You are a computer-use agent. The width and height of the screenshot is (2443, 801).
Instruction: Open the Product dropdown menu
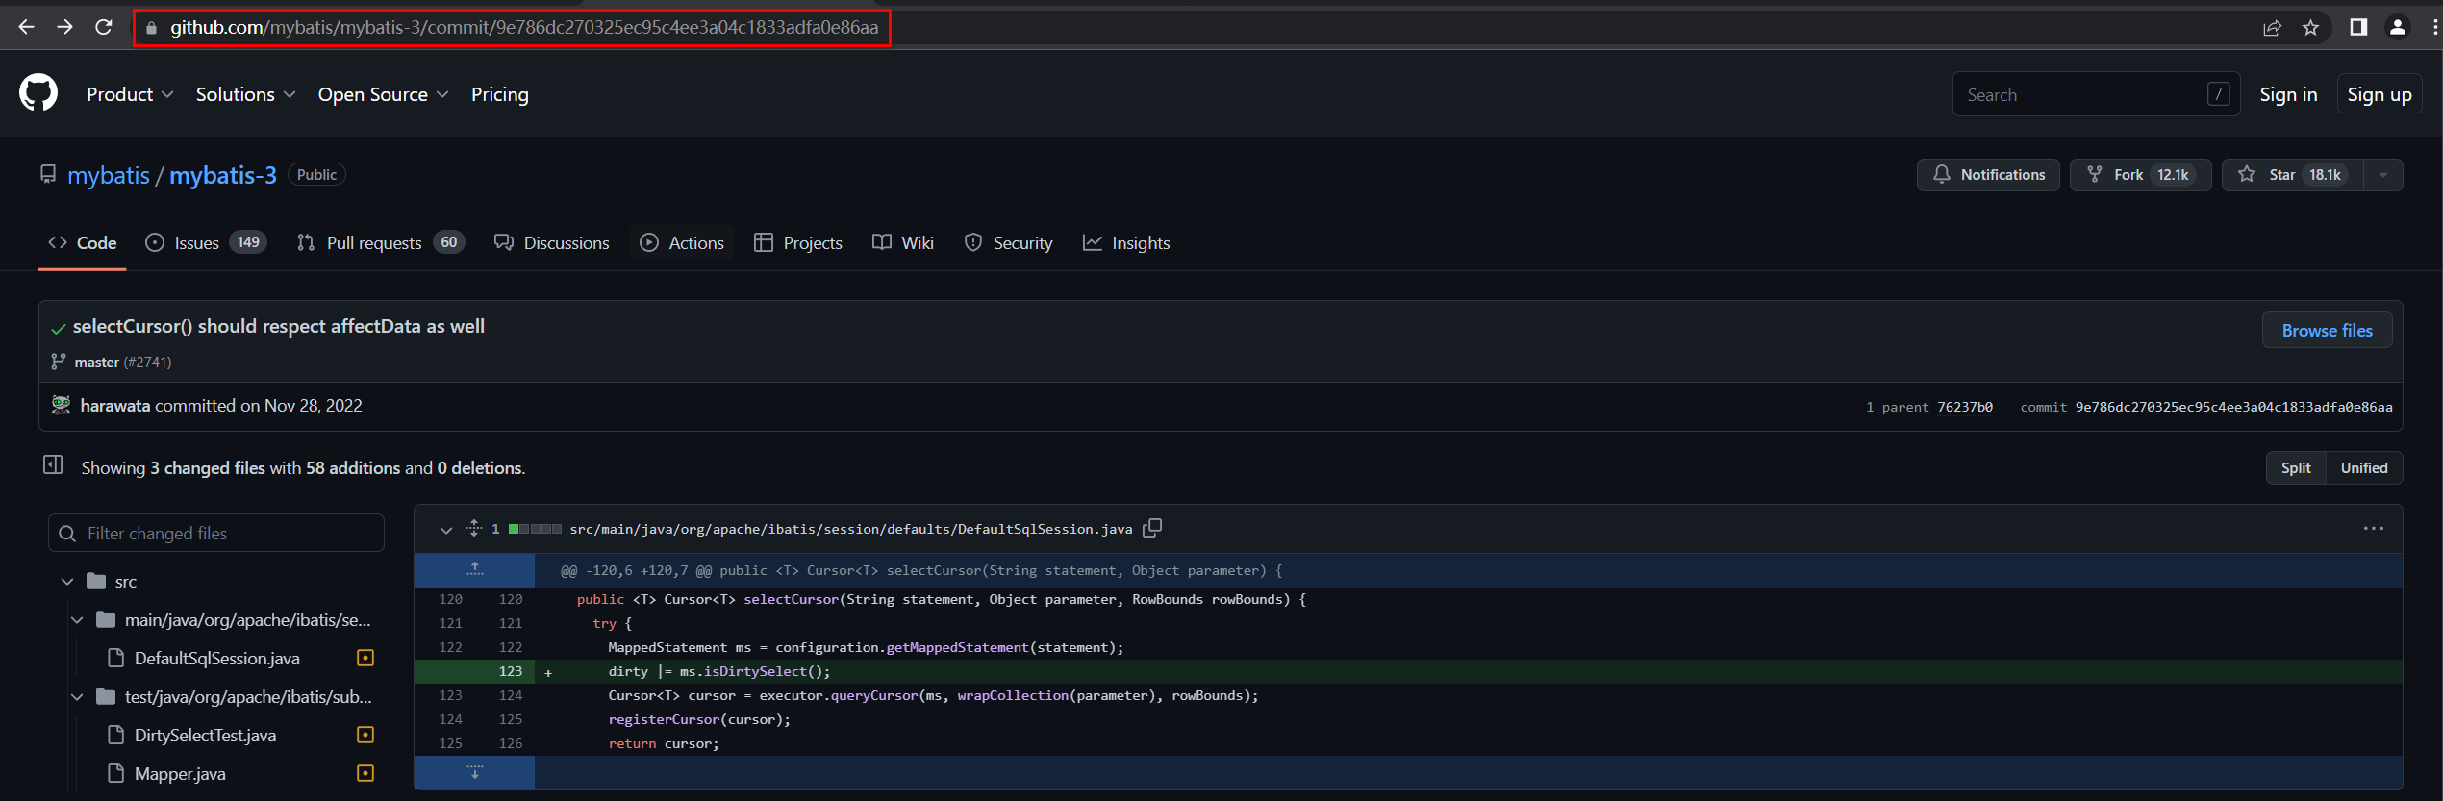tap(130, 94)
